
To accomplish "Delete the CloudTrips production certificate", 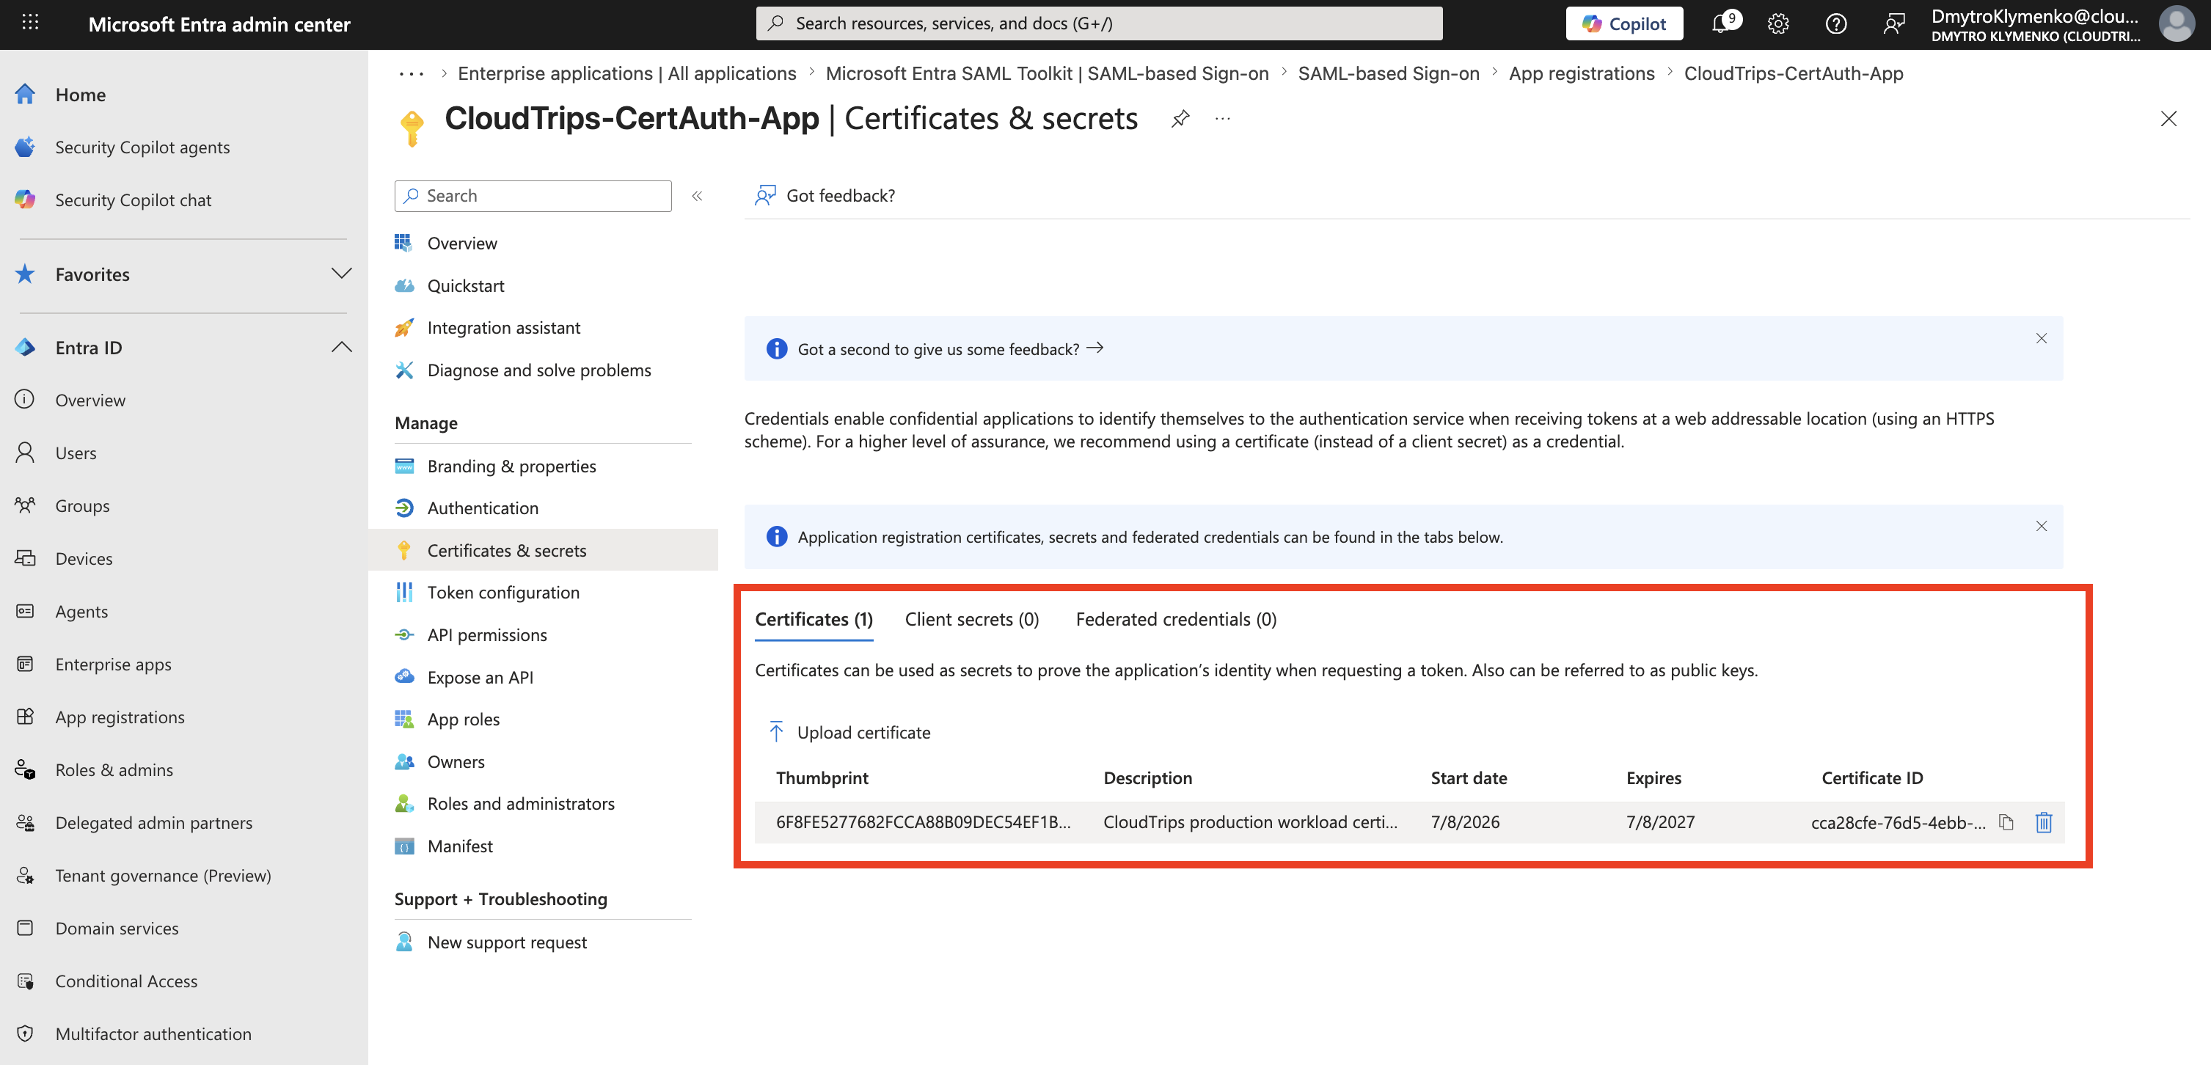I will click(2044, 822).
